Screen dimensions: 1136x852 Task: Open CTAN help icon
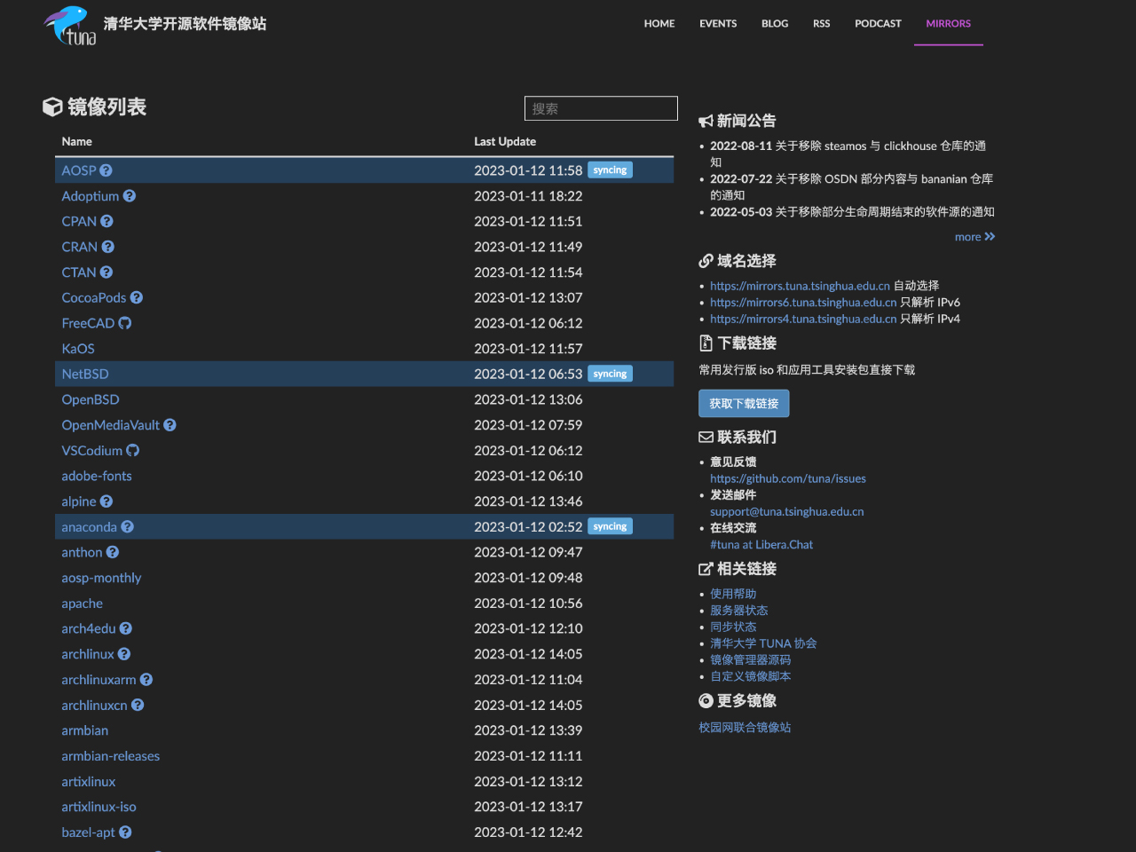point(106,272)
